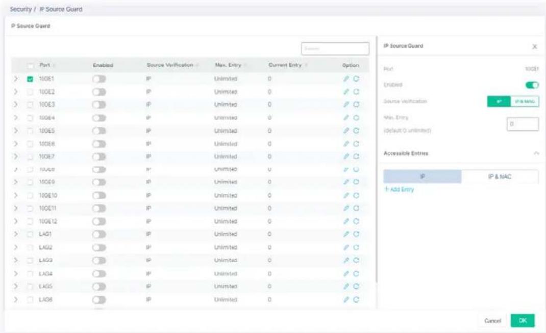This screenshot has height=333, width=546.
Task: Edit the LAG5 row
Action: coord(346,287)
